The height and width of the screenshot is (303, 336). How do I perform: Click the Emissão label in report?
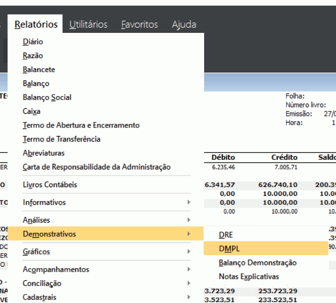pyautogui.click(x=299, y=114)
